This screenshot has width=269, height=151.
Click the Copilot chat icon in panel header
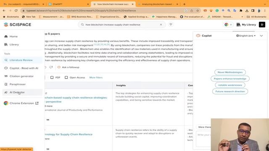point(198,36)
